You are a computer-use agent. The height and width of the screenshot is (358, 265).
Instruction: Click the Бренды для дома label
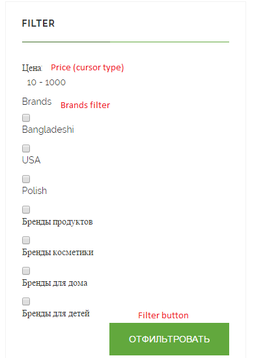point(55,283)
